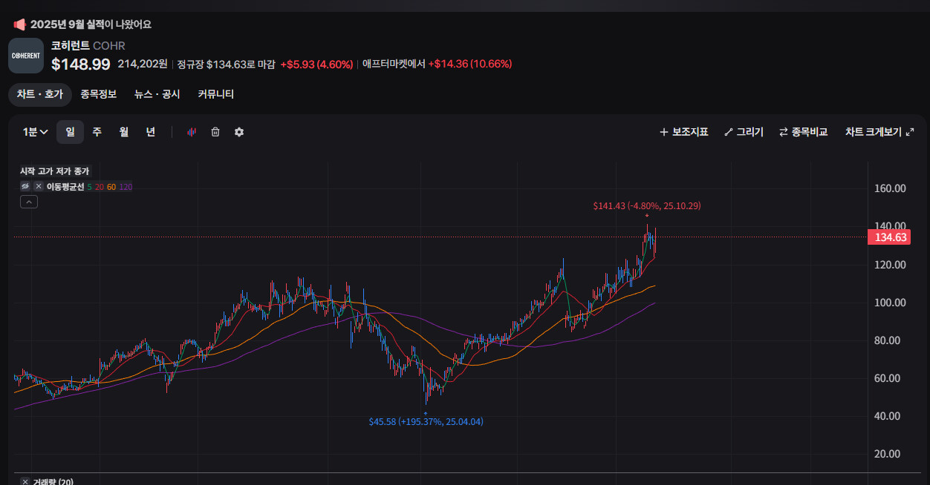Switch chart to 주 weekly interval
This screenshot has width=930, height=485.
[x=97, y=132]
